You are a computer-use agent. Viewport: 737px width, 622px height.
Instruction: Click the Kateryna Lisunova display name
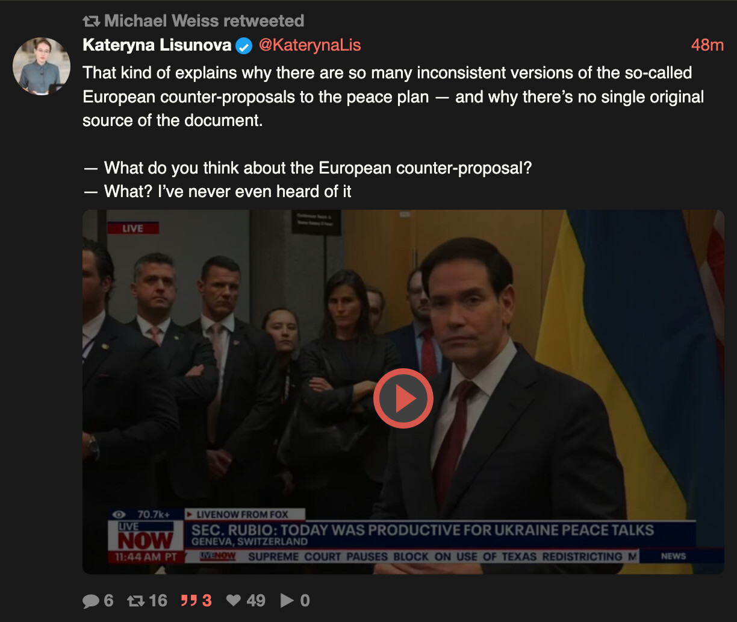[x=157, y=45]
